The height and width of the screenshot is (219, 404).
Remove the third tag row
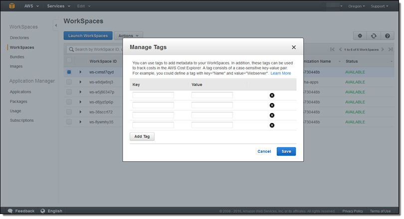272,115
